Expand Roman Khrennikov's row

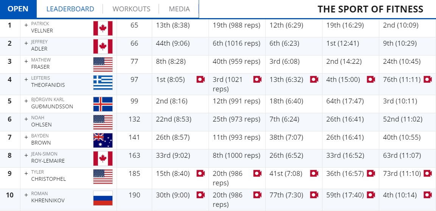click(26, 195)
